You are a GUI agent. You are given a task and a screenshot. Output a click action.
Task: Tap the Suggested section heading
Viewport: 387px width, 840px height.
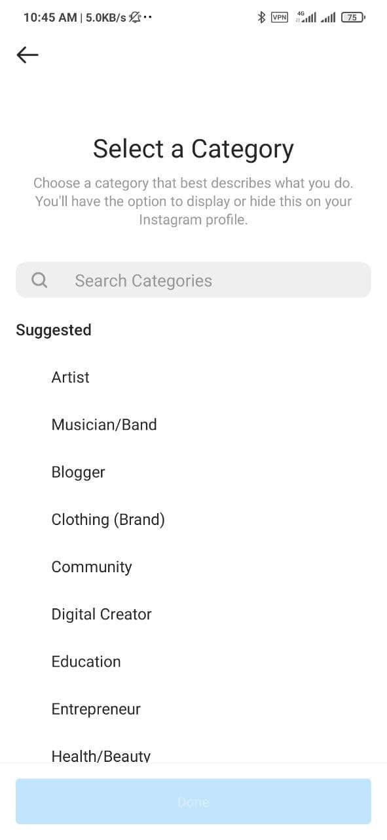point(53,330)
